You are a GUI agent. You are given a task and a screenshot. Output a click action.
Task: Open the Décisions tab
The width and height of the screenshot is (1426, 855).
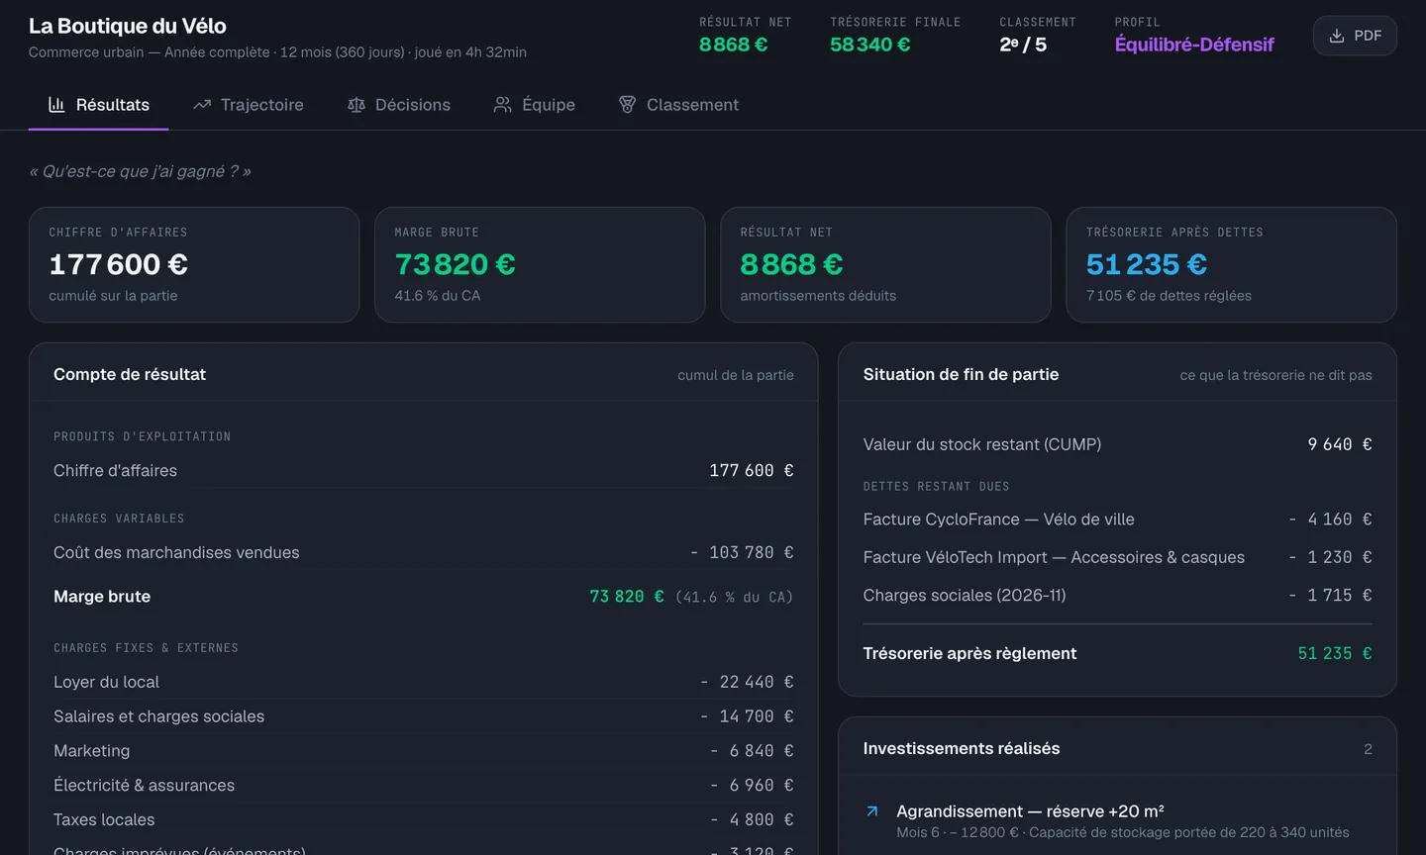tap(399, 105)
